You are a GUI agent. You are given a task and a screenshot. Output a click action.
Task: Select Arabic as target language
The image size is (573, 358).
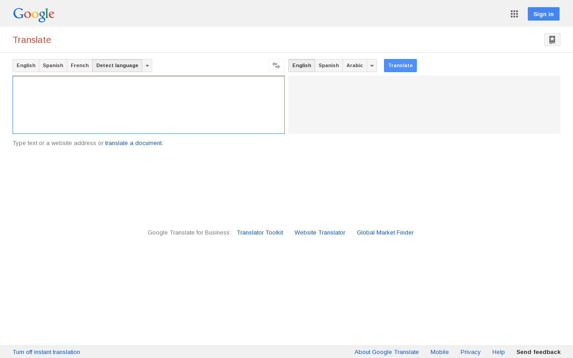355,65
